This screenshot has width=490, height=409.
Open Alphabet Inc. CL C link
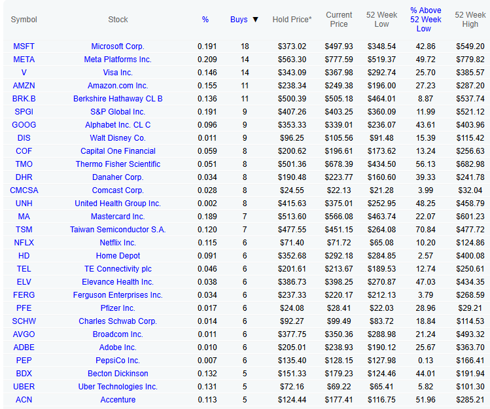pos(118,125)
